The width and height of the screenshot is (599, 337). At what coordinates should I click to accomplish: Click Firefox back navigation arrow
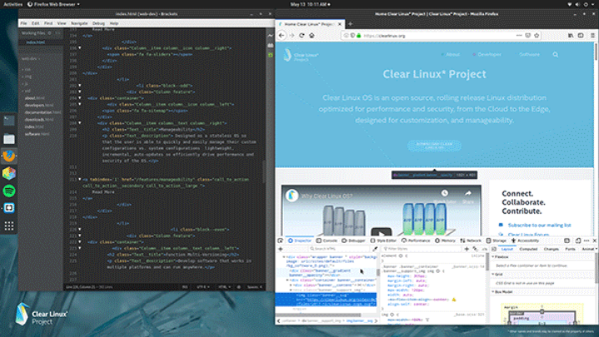(282, 36)
